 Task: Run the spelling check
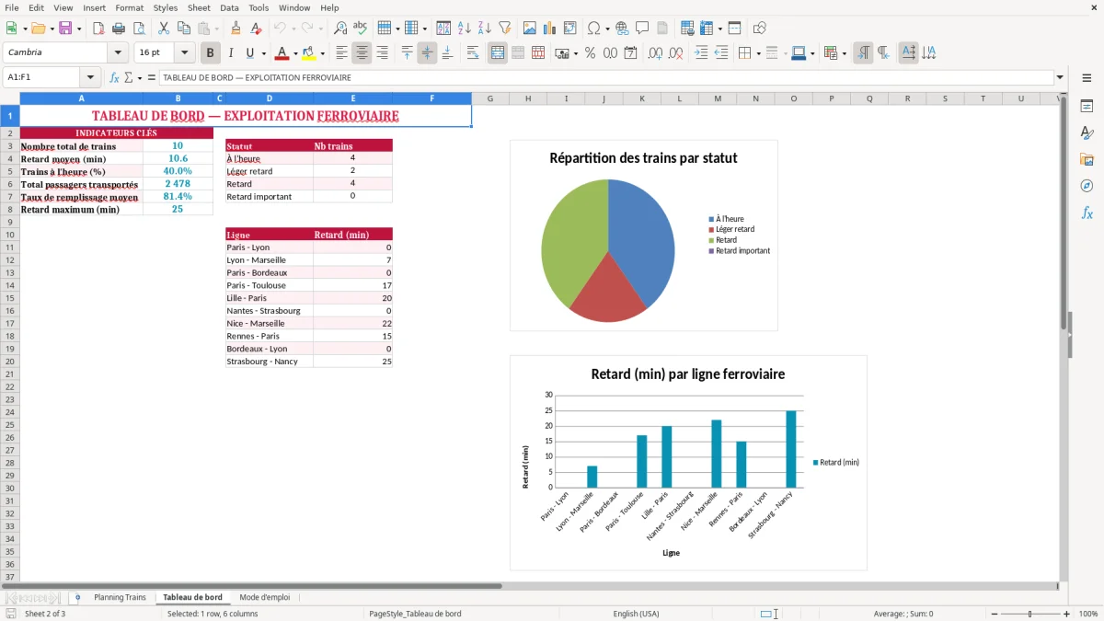361,29
